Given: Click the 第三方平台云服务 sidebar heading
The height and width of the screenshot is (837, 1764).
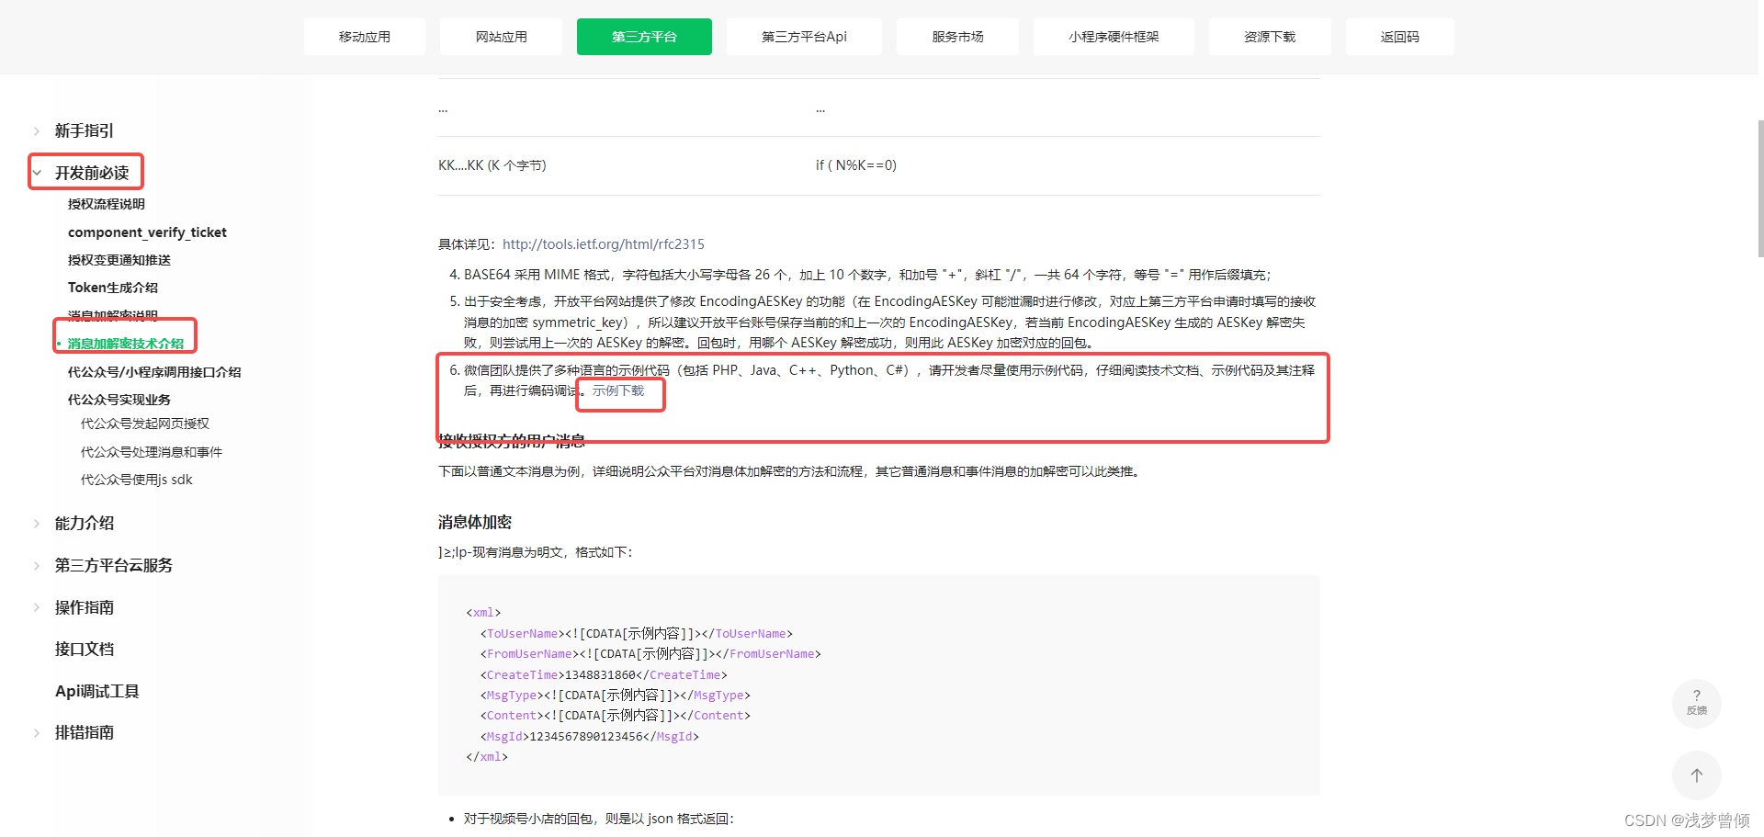Looking at the screenshot, I should (x=114, y=566).
